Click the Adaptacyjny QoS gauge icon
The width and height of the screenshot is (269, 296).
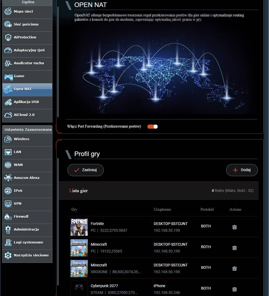point(8,50)
